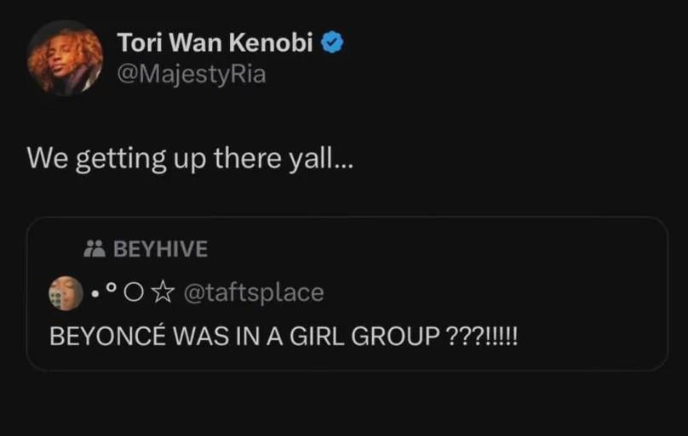Select the "We getting up there yall..." text

click(x=189, y=158)
